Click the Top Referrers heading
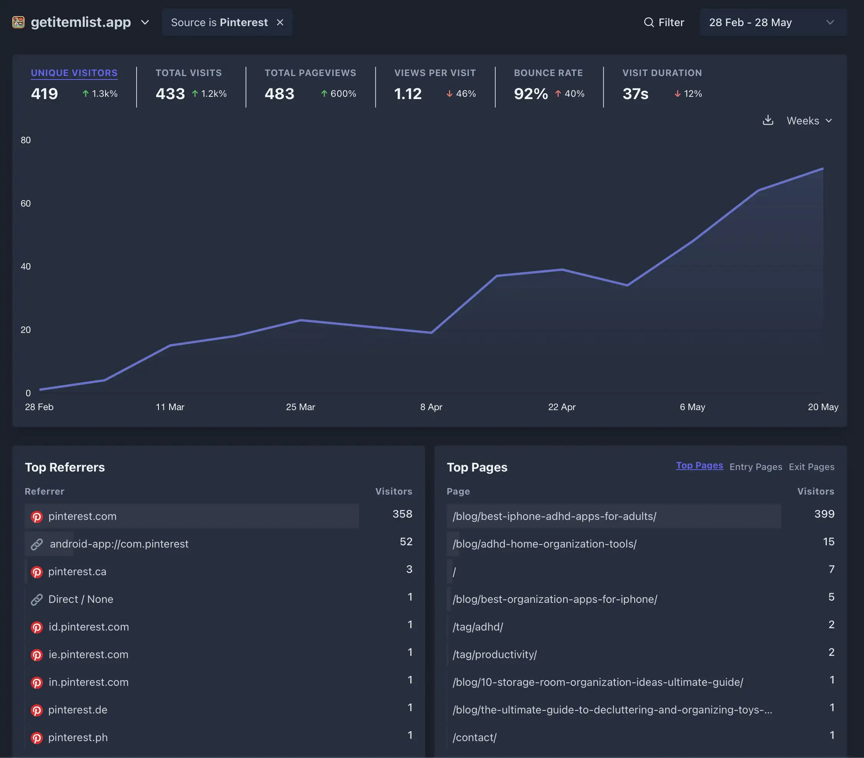 (x=65, y=467)
